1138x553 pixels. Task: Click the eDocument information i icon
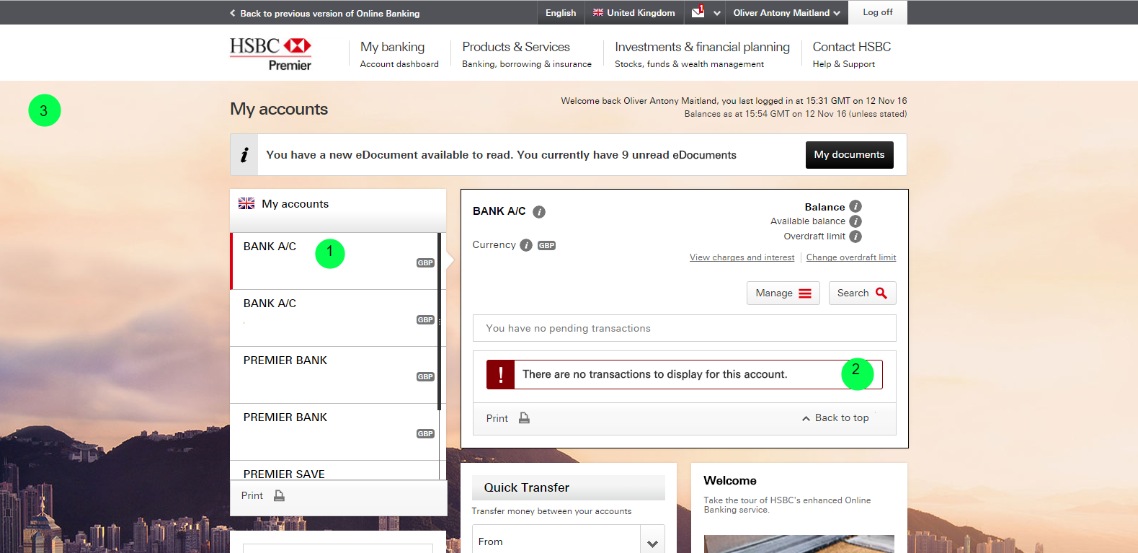[x=244, y=155]
